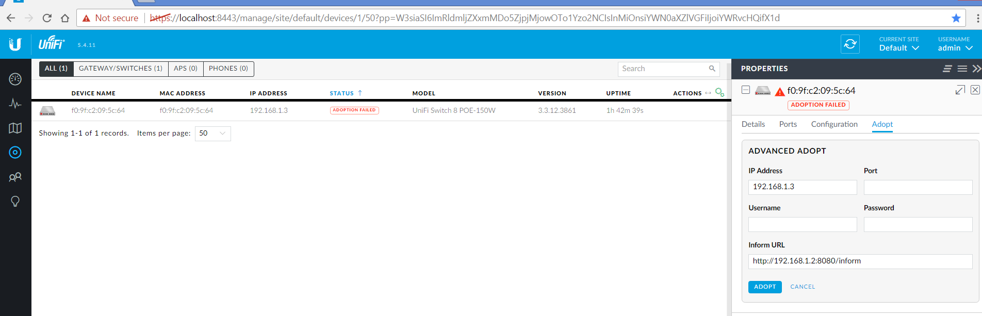Sort by Version column header
The image size is (982, 316).
point(552,93)
